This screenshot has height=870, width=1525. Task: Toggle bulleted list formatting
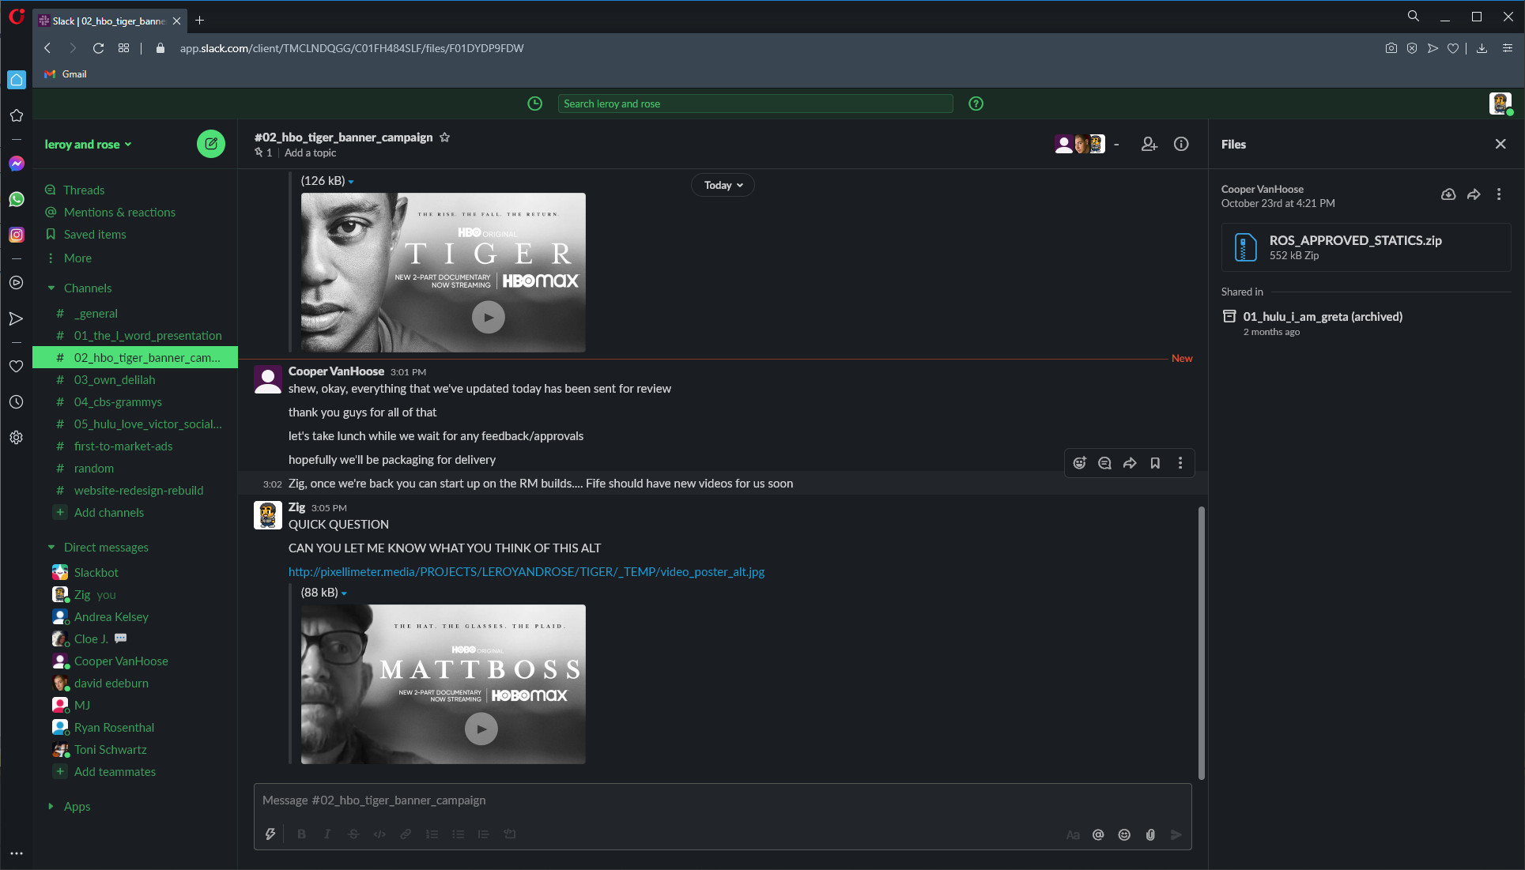(458, 834)
